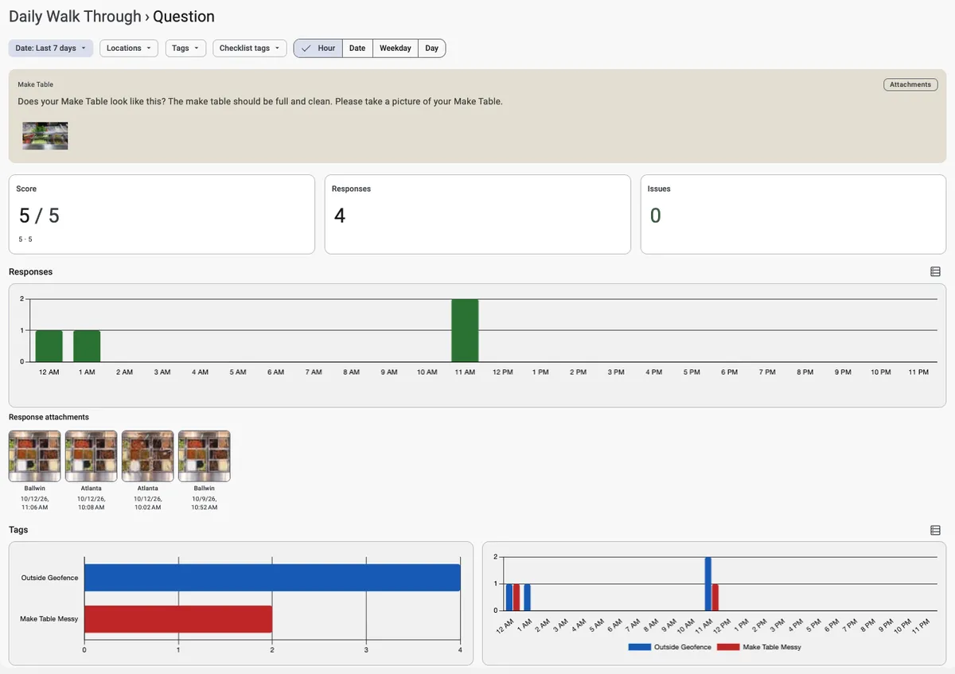Screen dimensions: 955x674
Task: Select the 11 AM bar in Responses chart
Action: (x=465, y=330)
